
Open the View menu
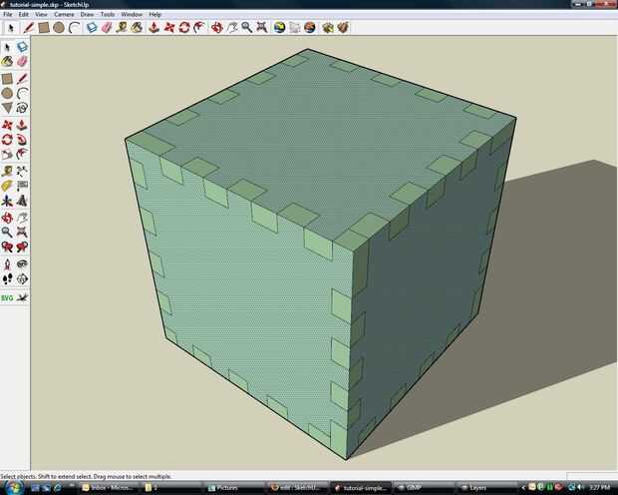tap(41, 15)
